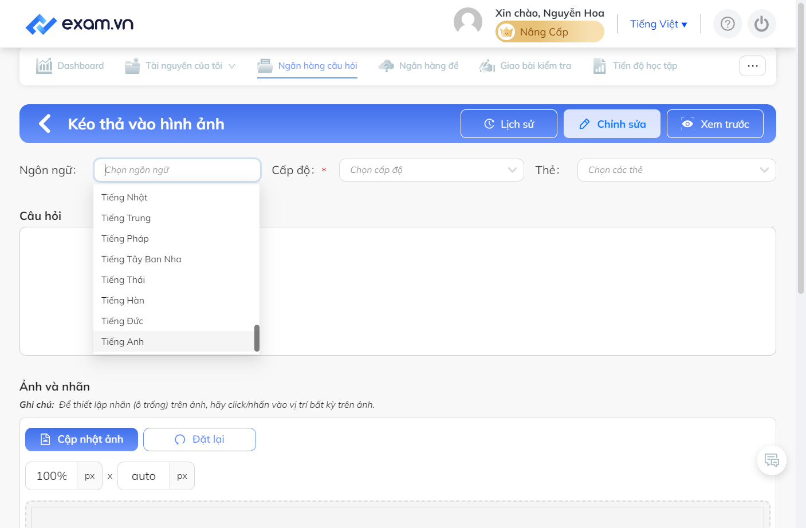Click the Ngân hàng đề cloud icon

click(x=386, y=66)
